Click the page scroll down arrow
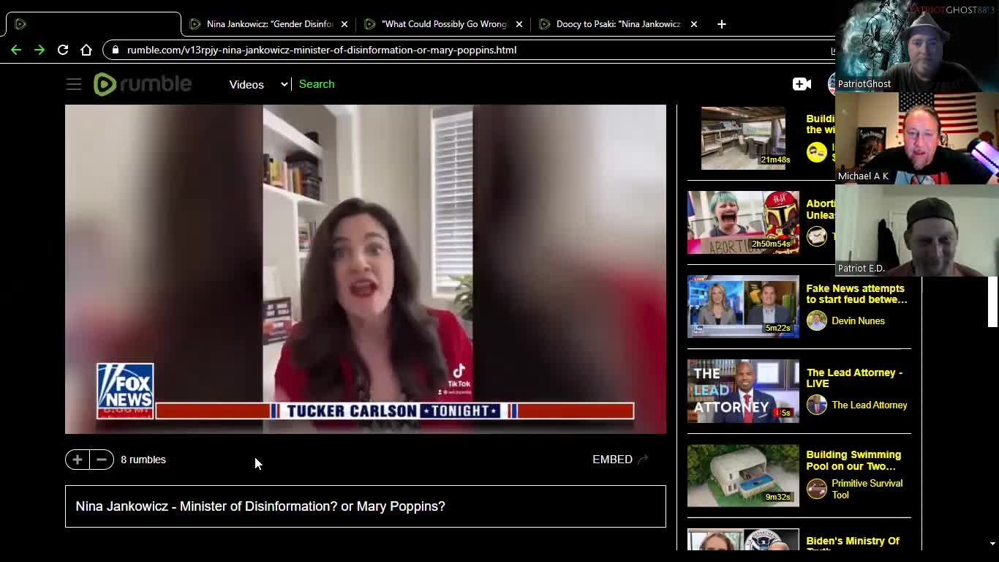 [x=992, y=544]
